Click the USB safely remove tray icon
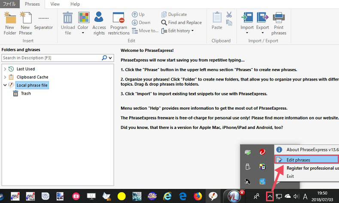The width and height of the screenshot is (339, 203). pos(248,167)
